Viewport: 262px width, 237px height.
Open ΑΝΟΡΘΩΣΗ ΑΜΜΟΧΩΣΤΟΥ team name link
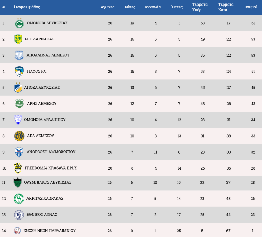pyautogui.click(x=51, y=152)
